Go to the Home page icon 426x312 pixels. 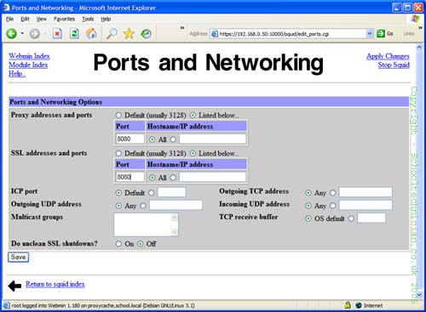[x=91, y=34]
